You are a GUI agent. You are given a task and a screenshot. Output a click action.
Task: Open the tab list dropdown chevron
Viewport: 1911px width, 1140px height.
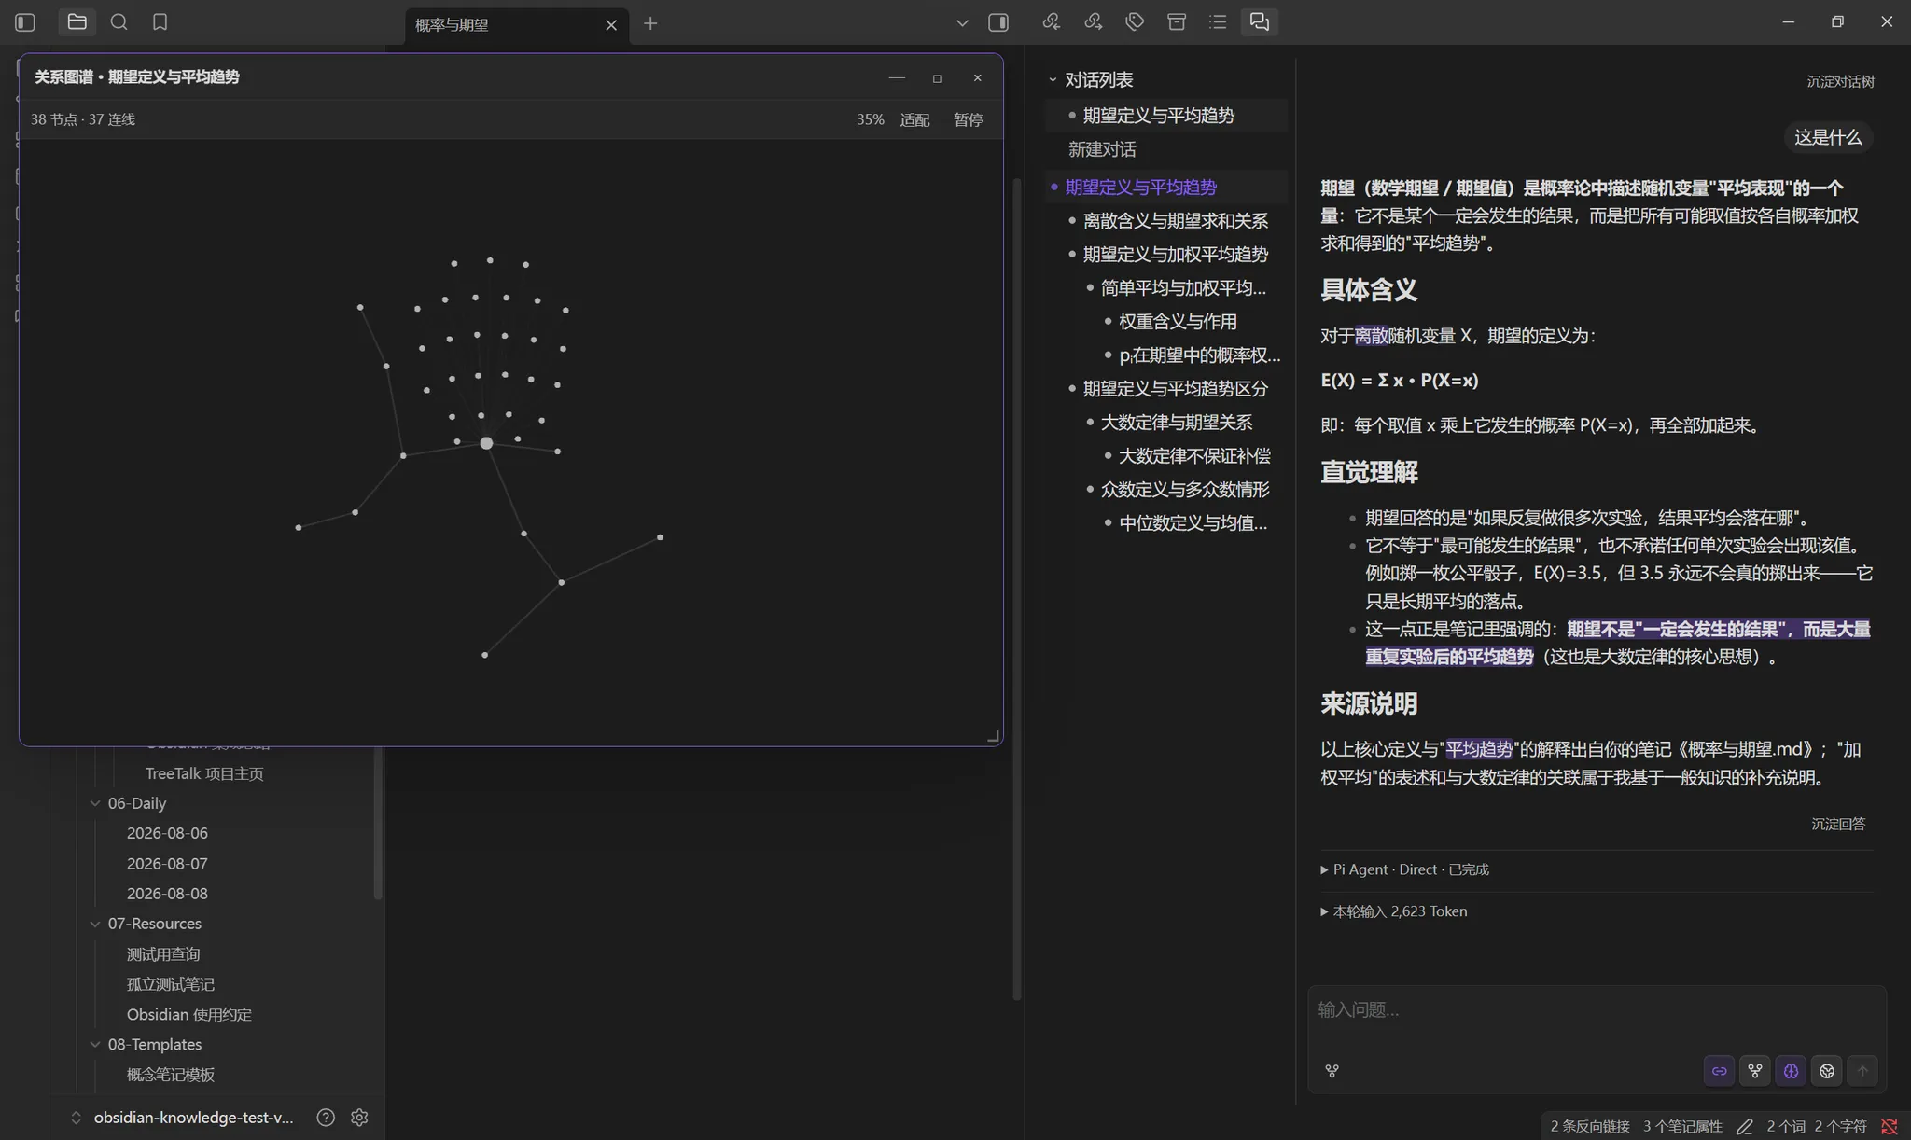962,23
